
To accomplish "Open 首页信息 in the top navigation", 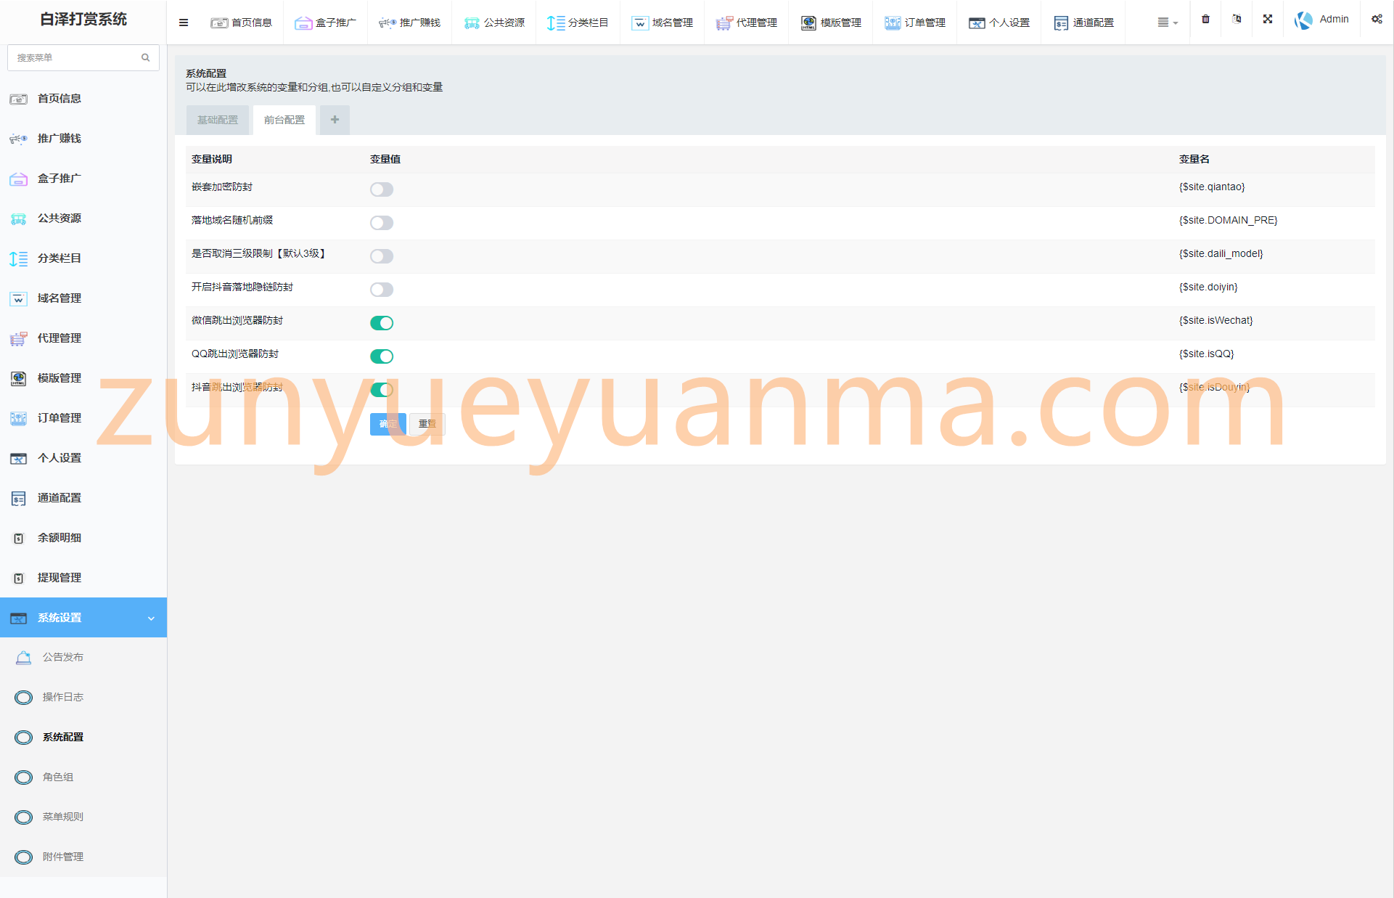I will [242, 23].
